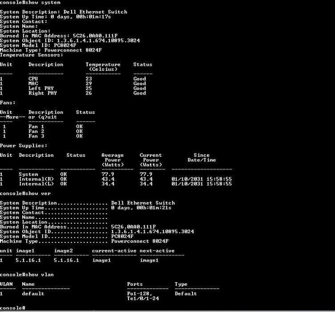Click the final empty 'console#' prompt
The image size is (335, 312).
point(12,308)
